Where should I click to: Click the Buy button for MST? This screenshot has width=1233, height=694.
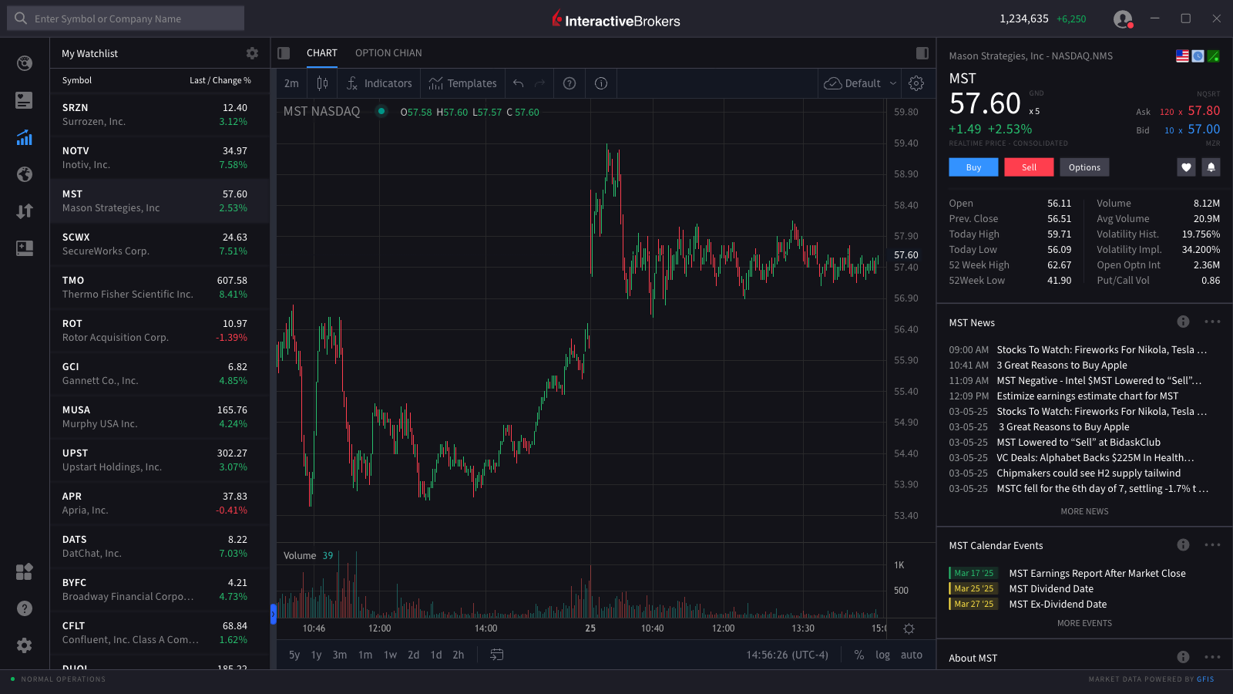(973, 167)
